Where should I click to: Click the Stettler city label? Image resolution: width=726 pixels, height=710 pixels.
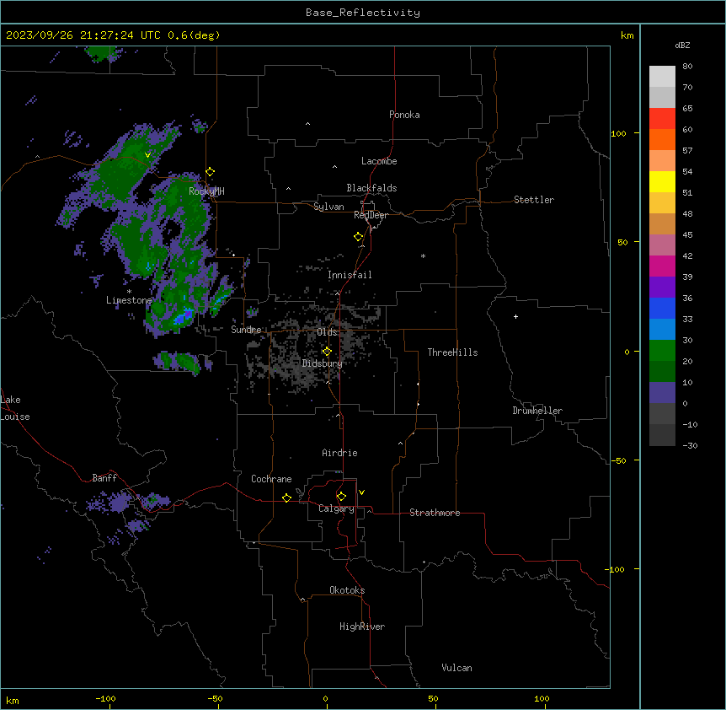coord(534,200)
